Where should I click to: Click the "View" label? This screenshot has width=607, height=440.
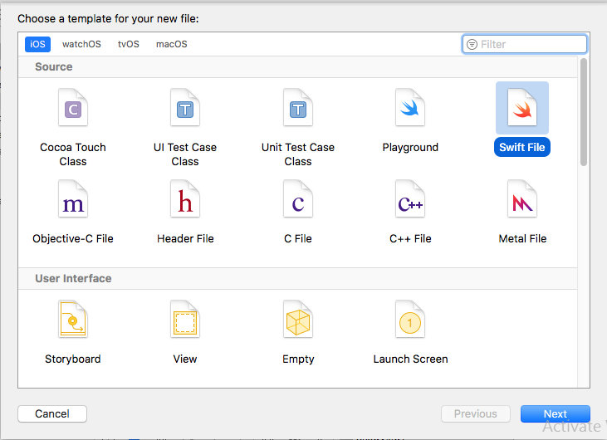click(185, 359)
